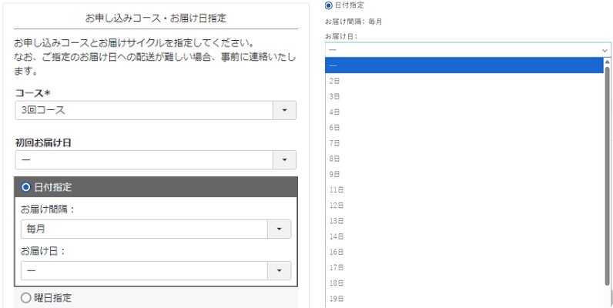Open the left お届け日 dropdown
The width and height of the screenshot is (613, 308).
[156, 270]
